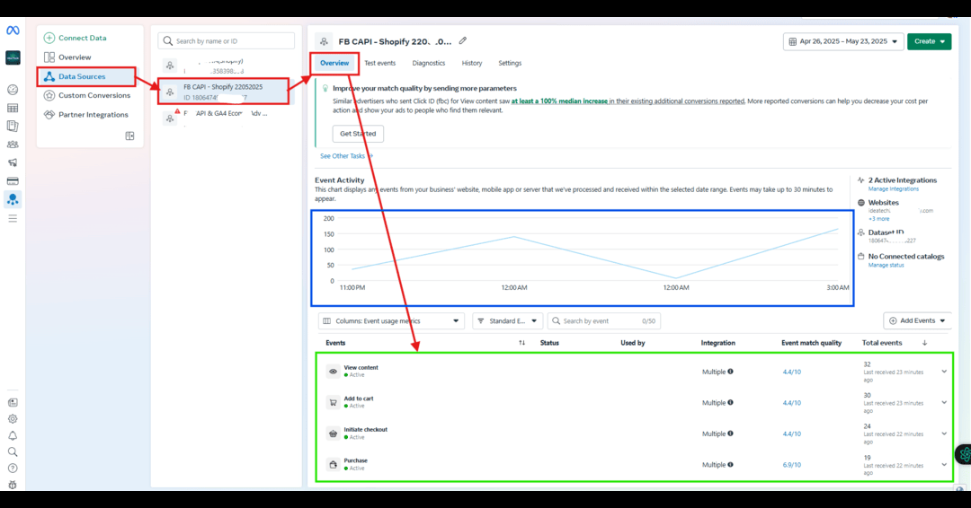This screenshot has width=971, height=508.
Task: Open the settings gear icon
Action: [x=13, y=419]
